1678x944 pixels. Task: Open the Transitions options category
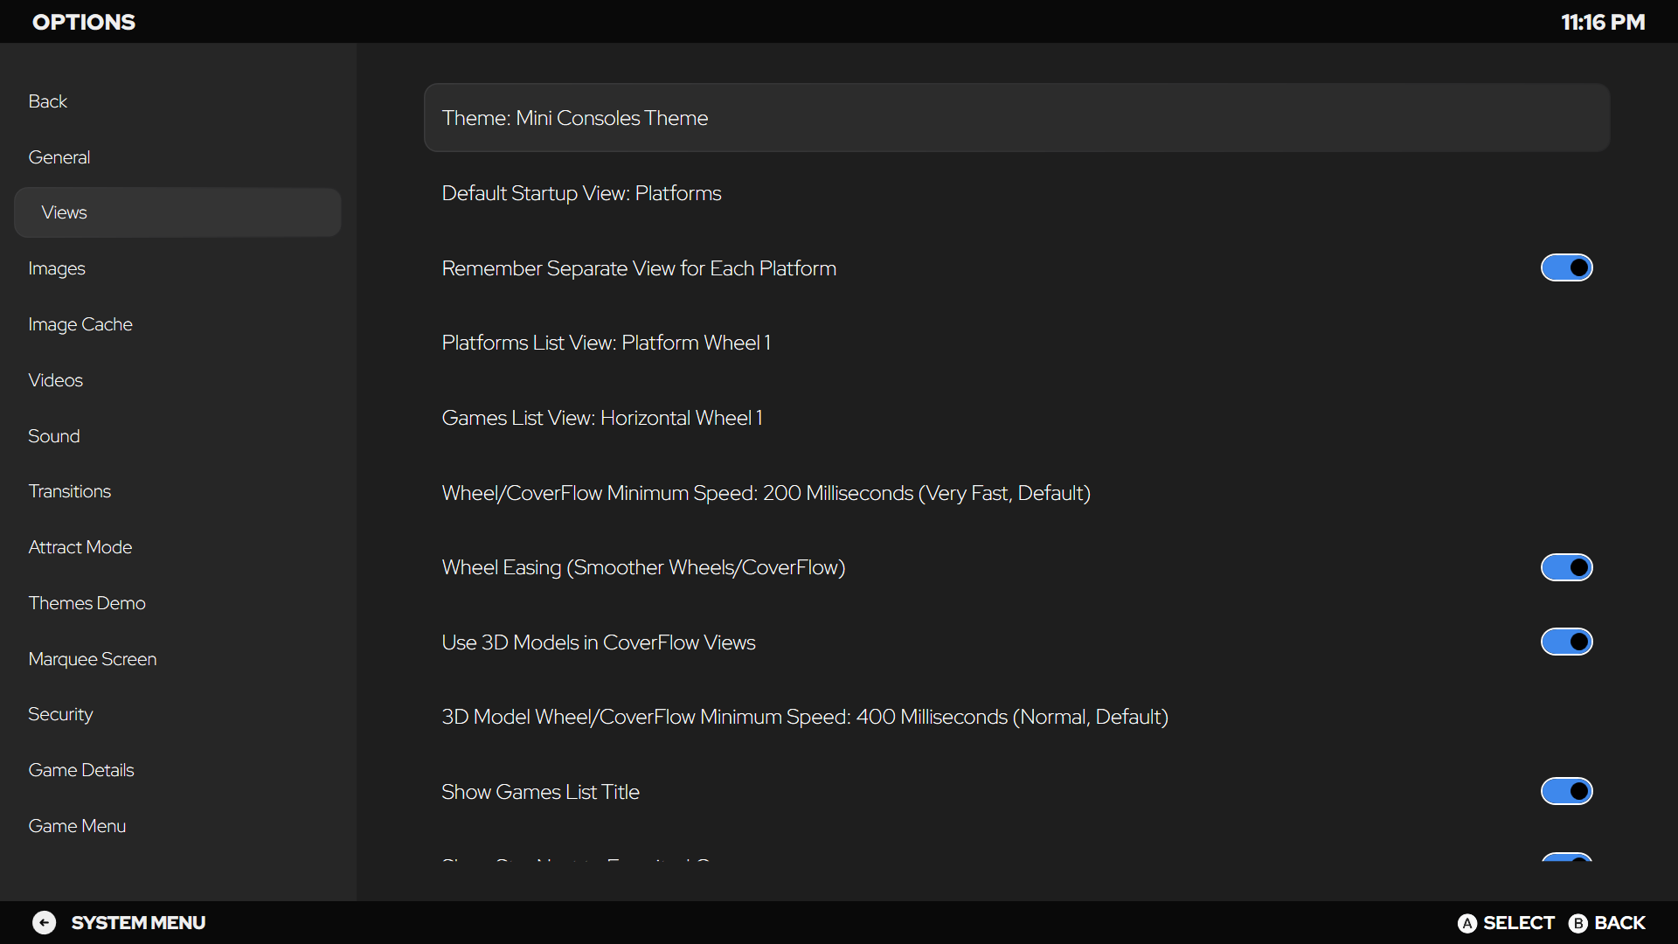point(177,491)
